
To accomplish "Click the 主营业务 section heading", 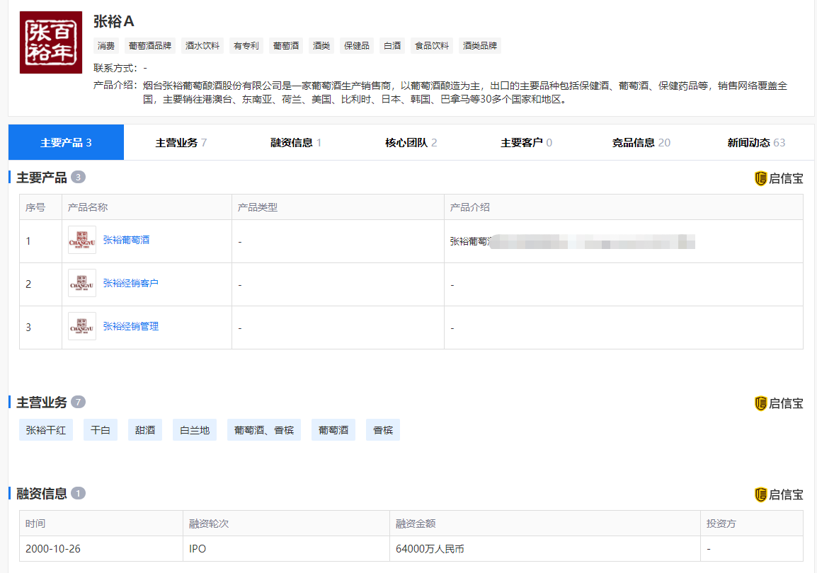I will pos(42,403).
